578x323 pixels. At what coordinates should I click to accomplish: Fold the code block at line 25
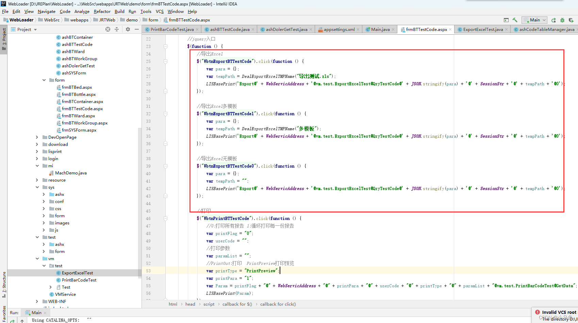point(165,62)
